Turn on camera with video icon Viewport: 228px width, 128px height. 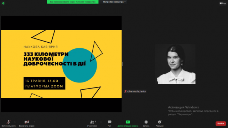[27, 123]
